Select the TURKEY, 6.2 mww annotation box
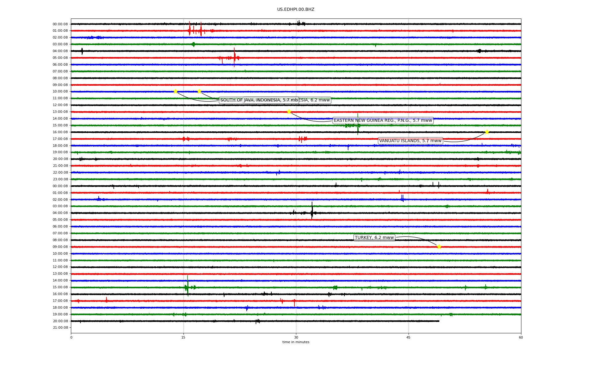Screen dimensions: 592x370 click(x=374, y=238)
